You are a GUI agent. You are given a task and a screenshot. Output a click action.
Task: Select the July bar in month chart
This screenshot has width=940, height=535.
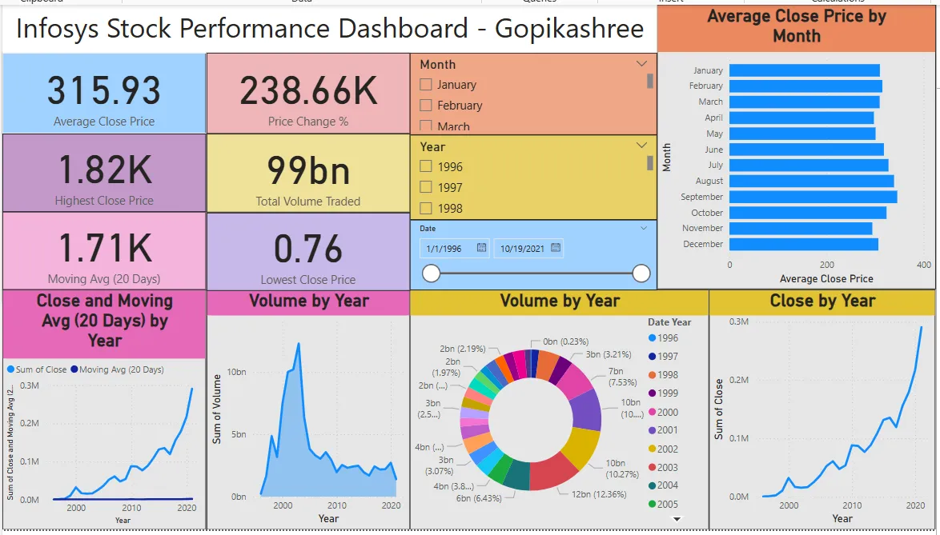(809, 166)
